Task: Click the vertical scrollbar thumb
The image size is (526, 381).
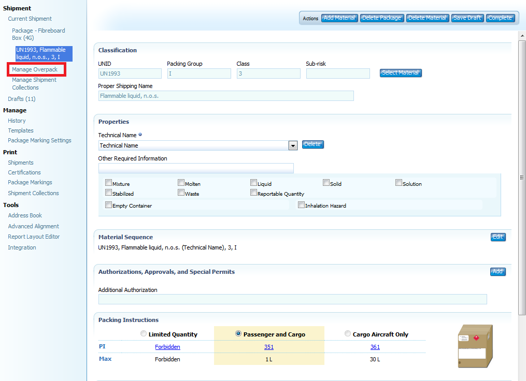Action: [x=522, y=178]
